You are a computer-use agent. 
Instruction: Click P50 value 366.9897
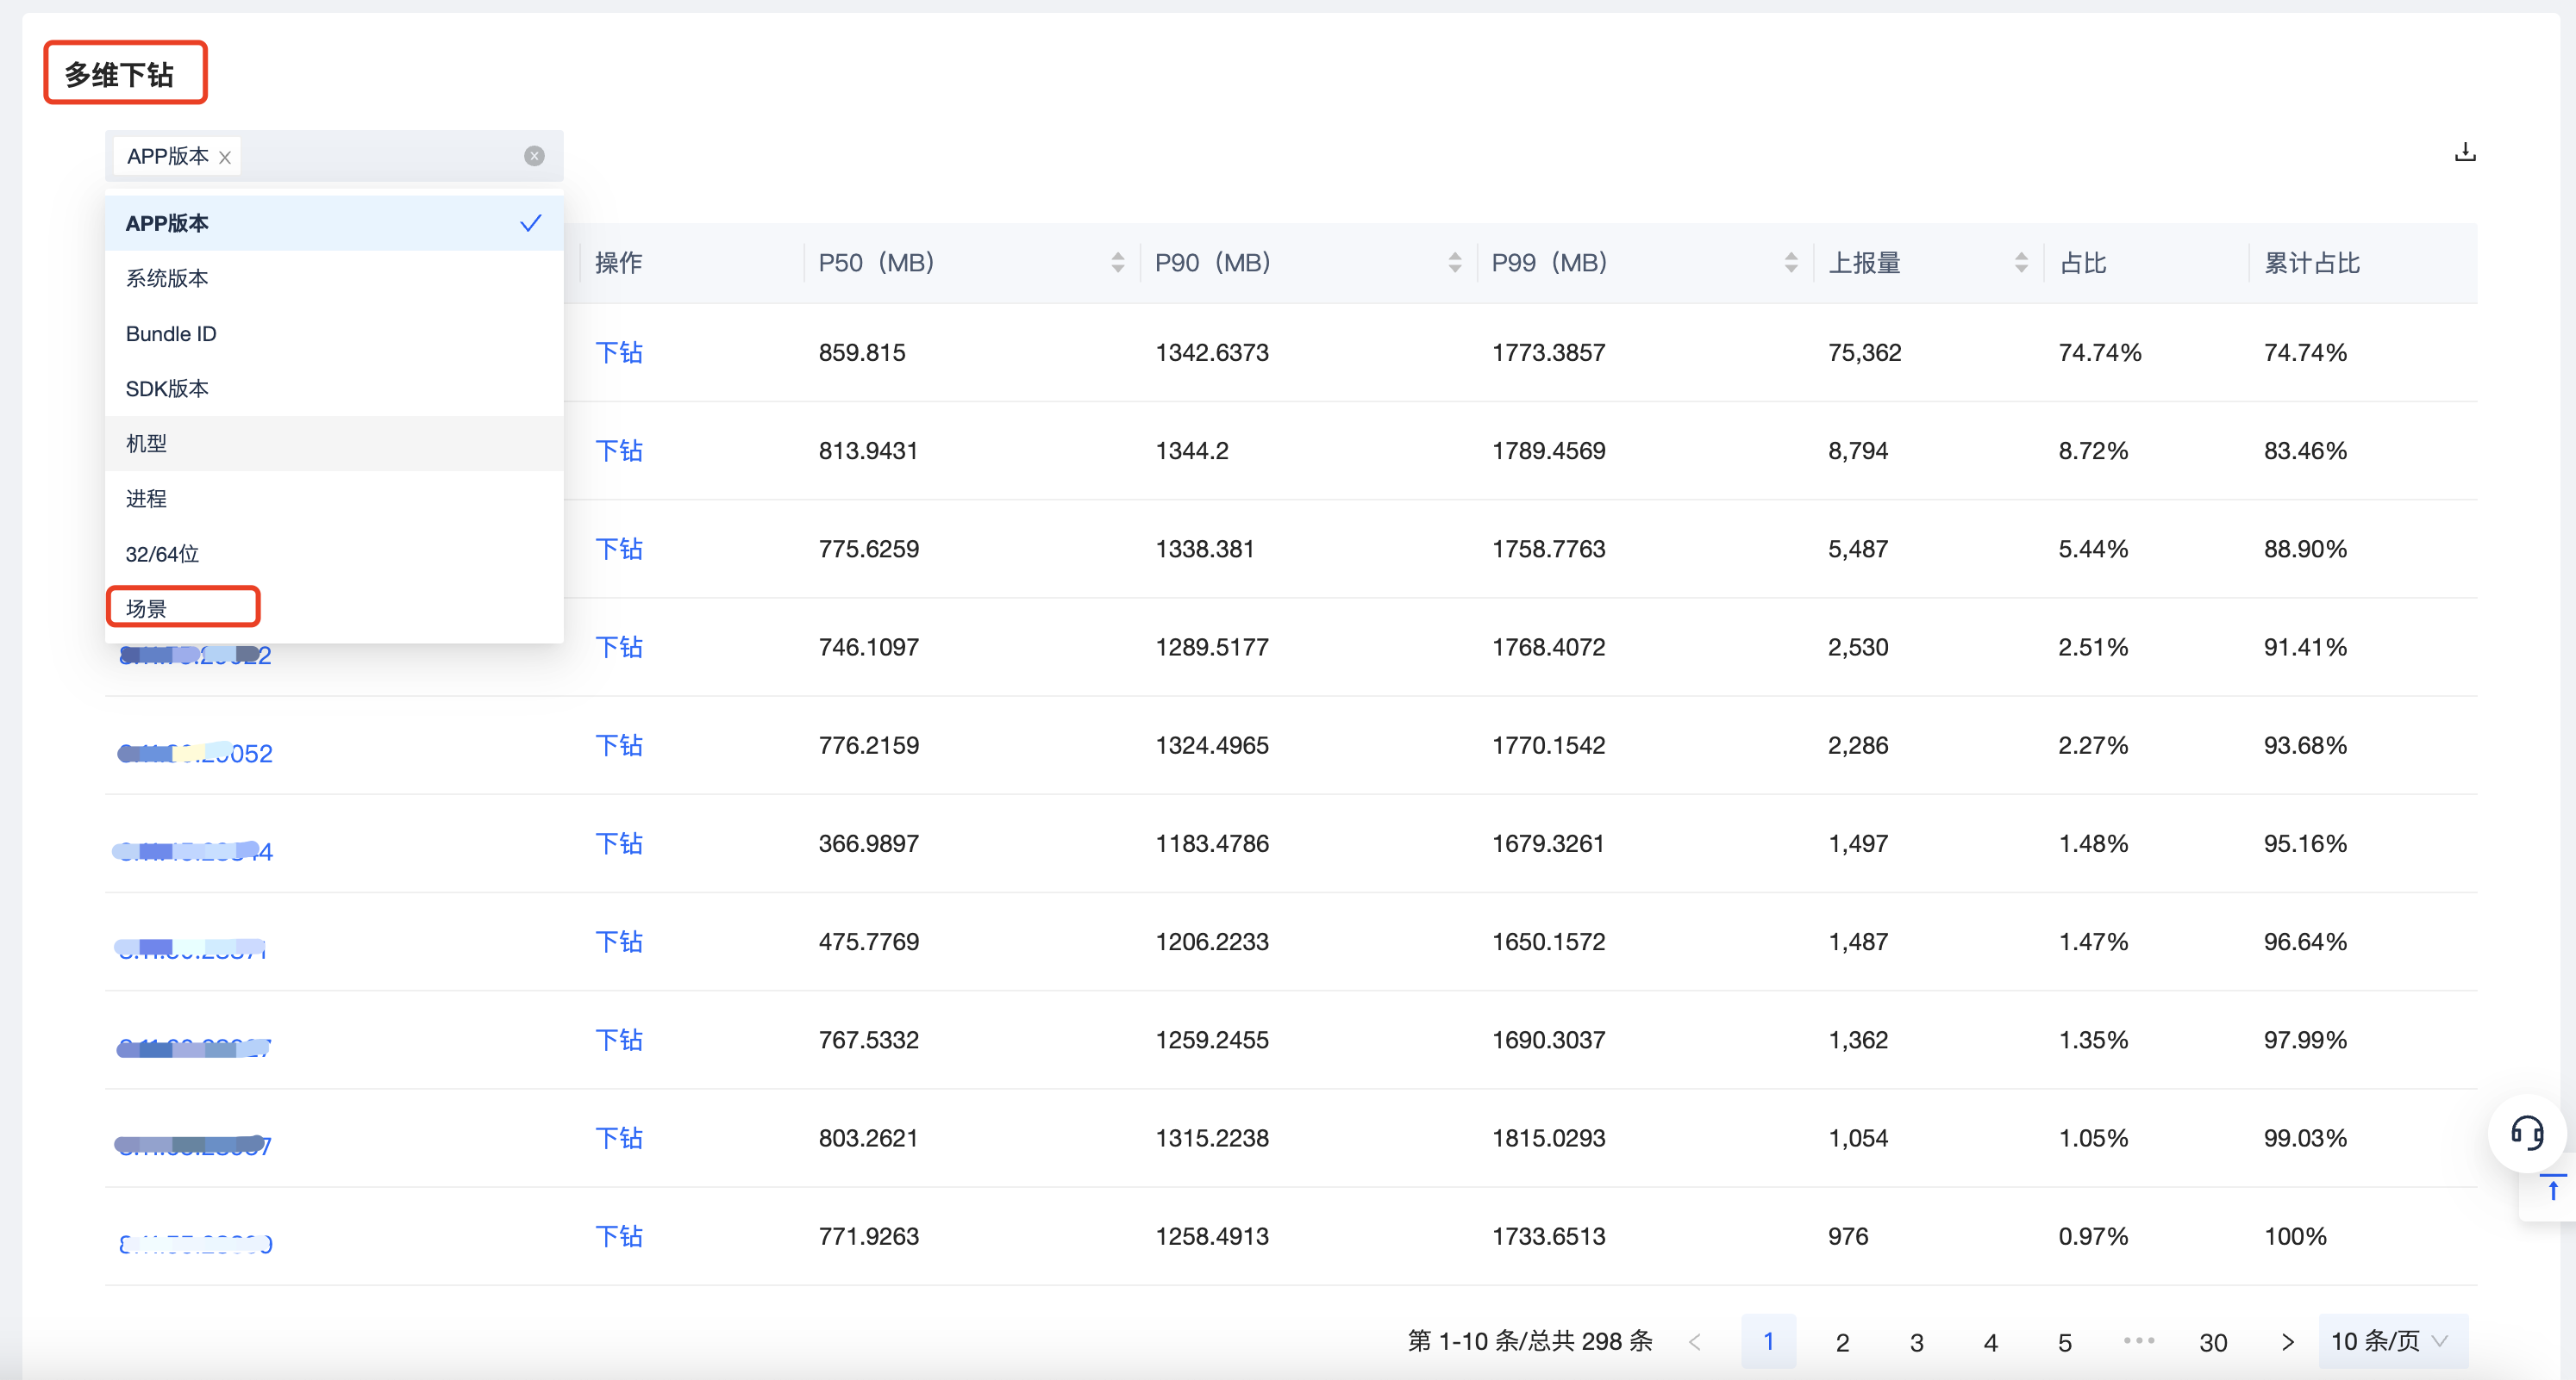[x=868, y=843]
